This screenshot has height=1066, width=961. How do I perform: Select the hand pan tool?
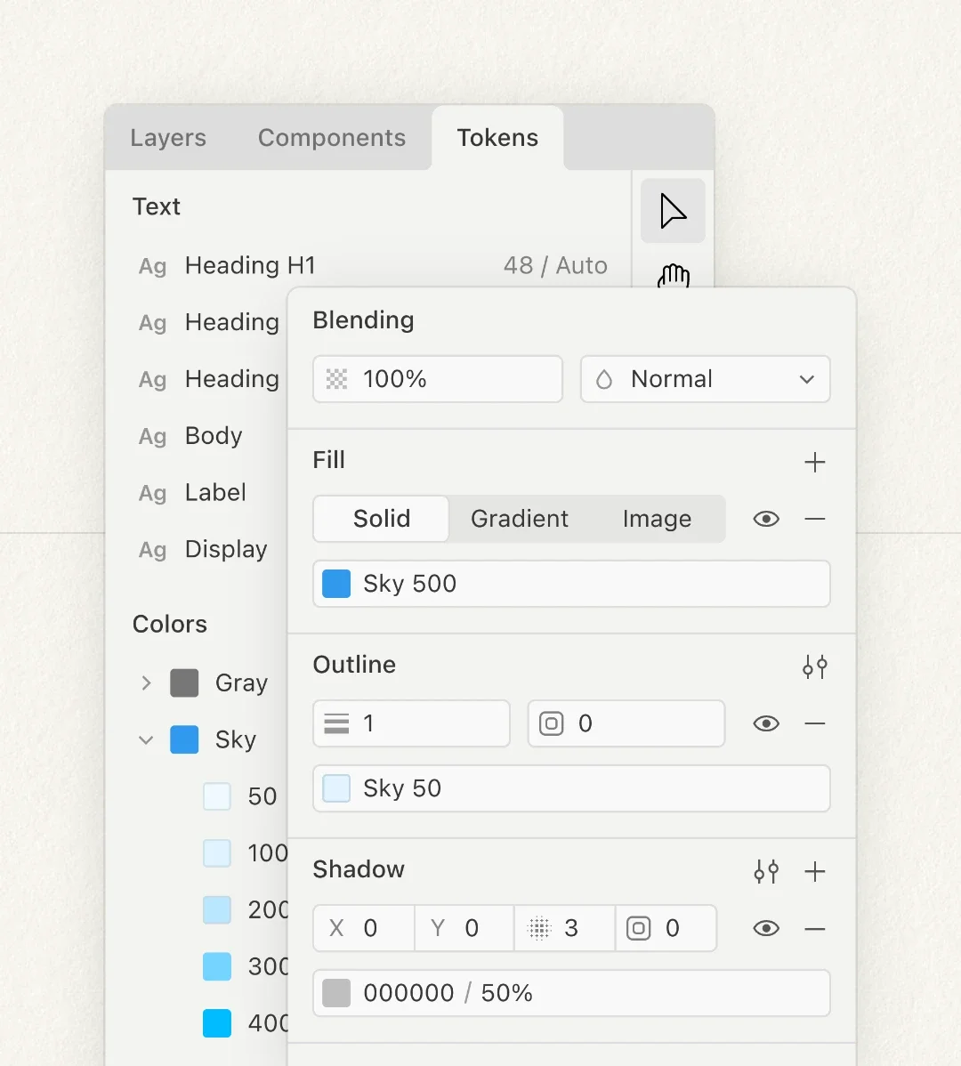[672, 277]
